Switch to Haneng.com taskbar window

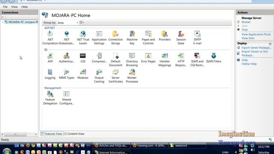[x=149, y=145]
